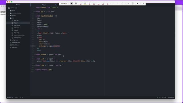
Task: Pause the screen recording
Action: point(128,3)
